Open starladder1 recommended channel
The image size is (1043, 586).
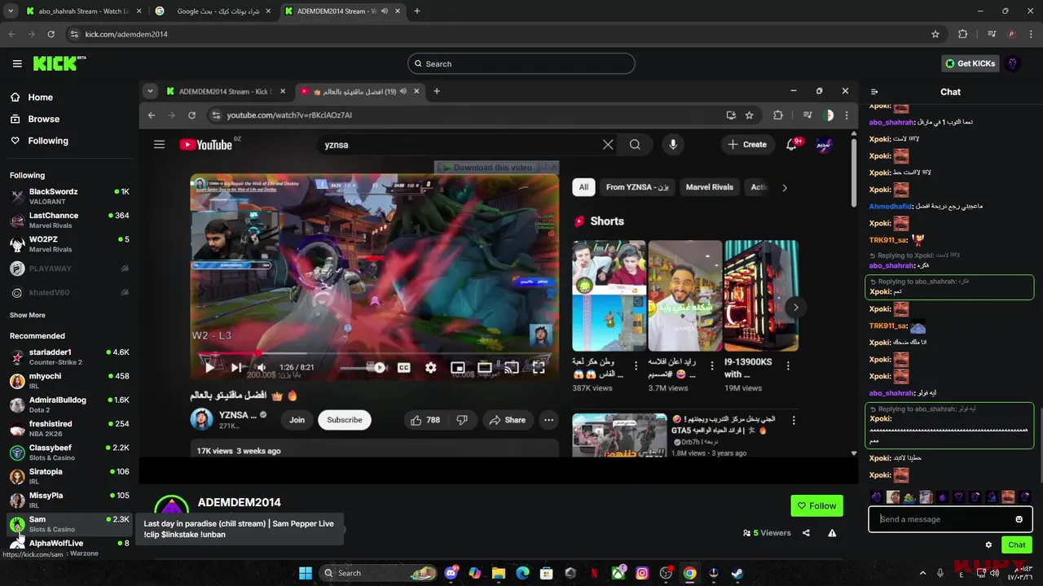[69, 357]
